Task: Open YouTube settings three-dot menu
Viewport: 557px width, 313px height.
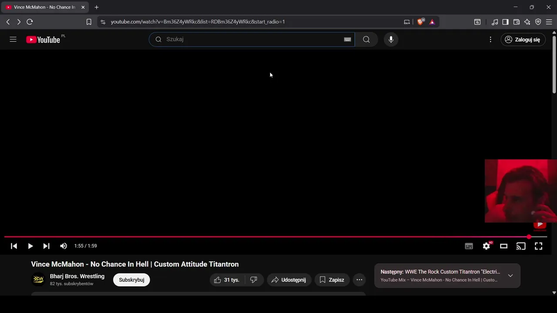Action: [490, 40]
